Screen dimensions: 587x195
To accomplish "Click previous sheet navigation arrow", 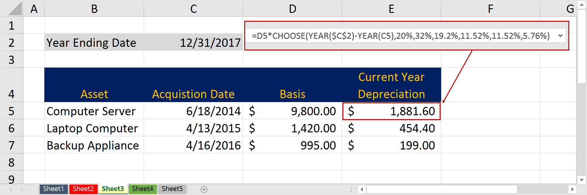I will 11,189.
